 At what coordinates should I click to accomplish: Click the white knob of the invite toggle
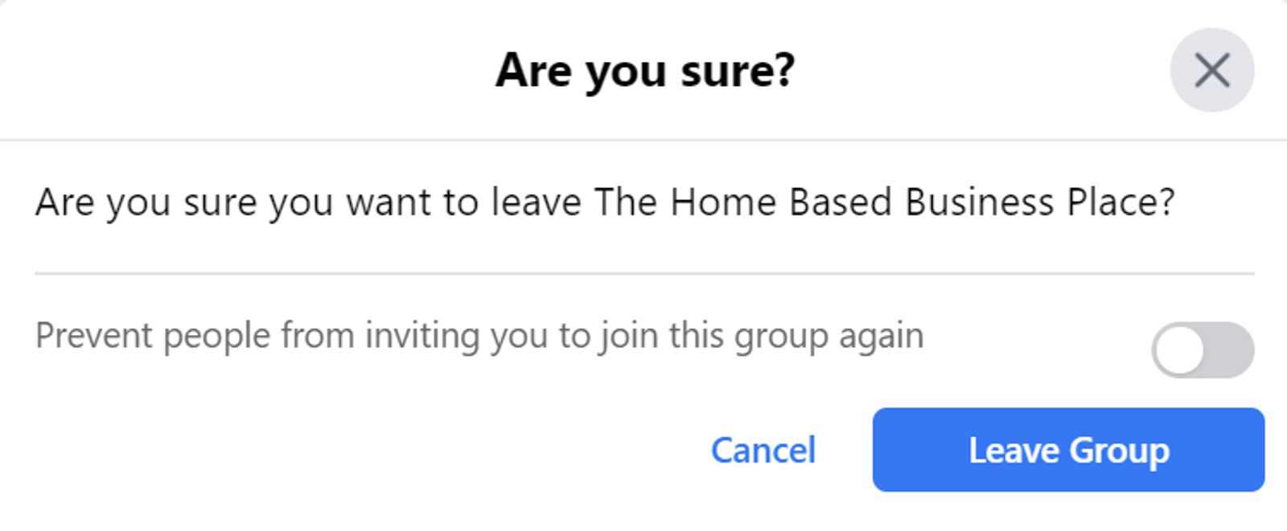(1179, 350)
